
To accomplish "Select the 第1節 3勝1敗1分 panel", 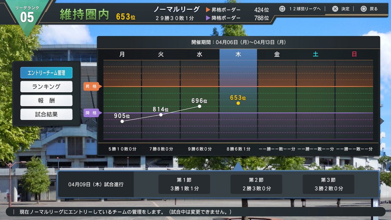I will (184, 184).
